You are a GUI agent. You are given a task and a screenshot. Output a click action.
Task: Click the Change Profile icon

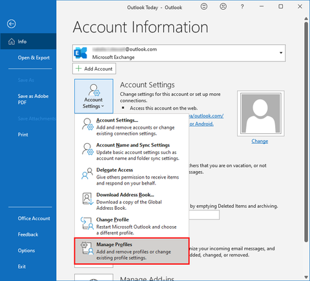point(87,223)
